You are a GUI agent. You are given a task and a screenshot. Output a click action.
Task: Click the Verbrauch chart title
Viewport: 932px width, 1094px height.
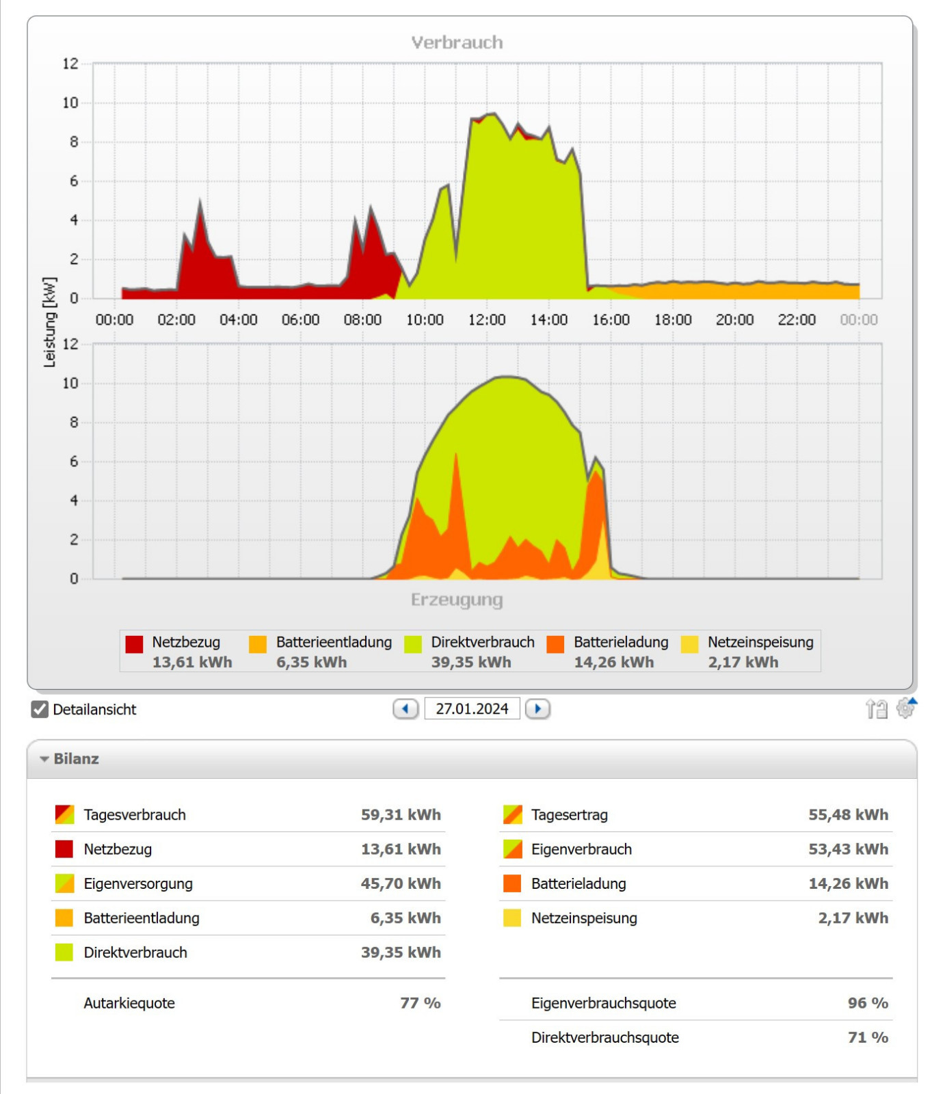pyautogui.click(x=457, y=42)
